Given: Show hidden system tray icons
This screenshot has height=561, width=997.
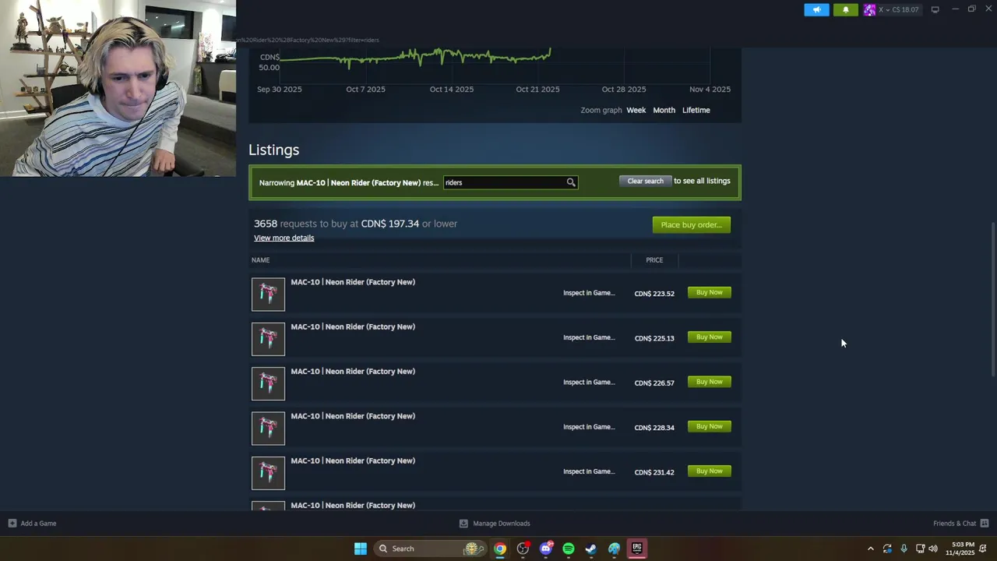Looking at the screenshot, I should click(871, 549).
